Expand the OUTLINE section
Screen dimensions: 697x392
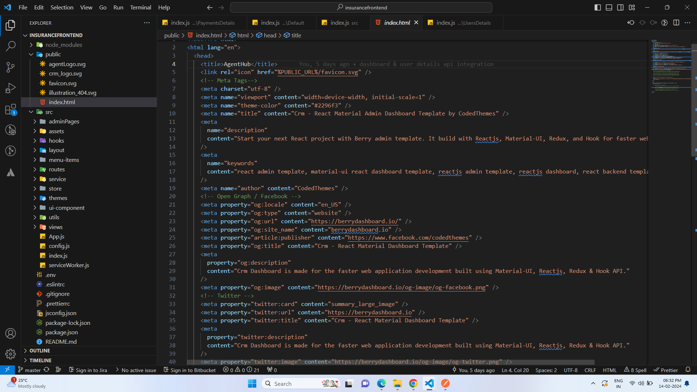[40, 351]
